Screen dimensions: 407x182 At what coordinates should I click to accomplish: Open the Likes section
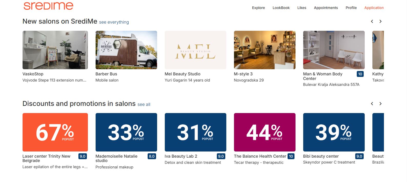pyautogui.click(x=302, y=8)
